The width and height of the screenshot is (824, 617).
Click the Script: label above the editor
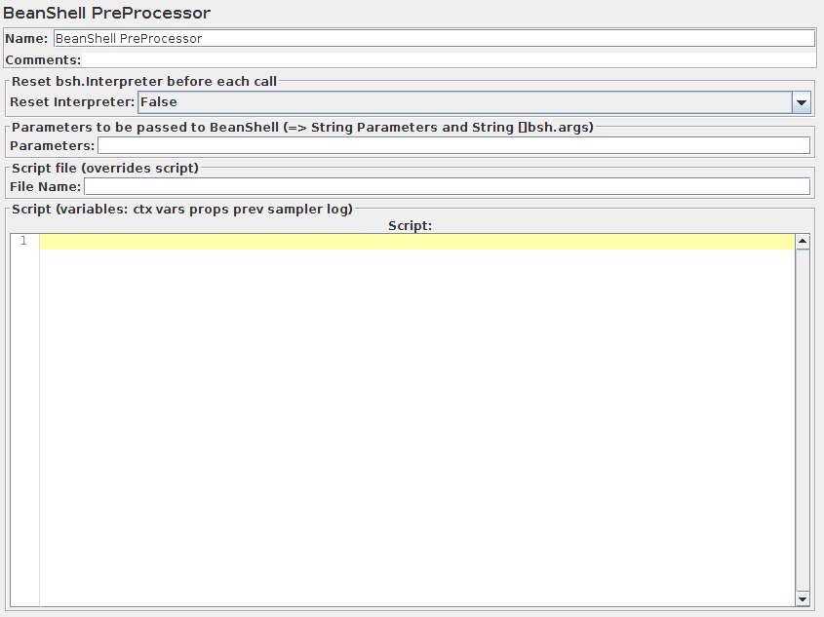click(410, 225)
